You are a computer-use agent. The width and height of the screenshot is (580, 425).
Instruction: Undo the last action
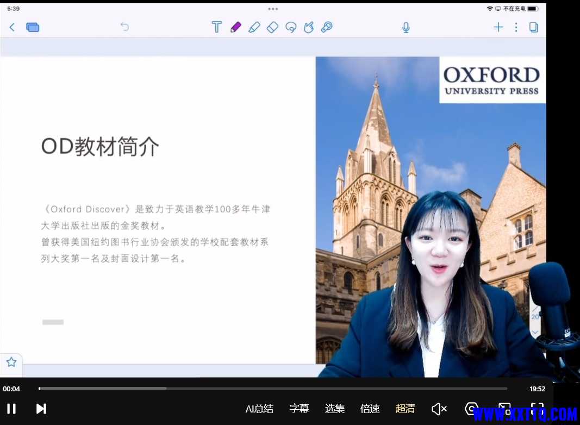[124, 27]
